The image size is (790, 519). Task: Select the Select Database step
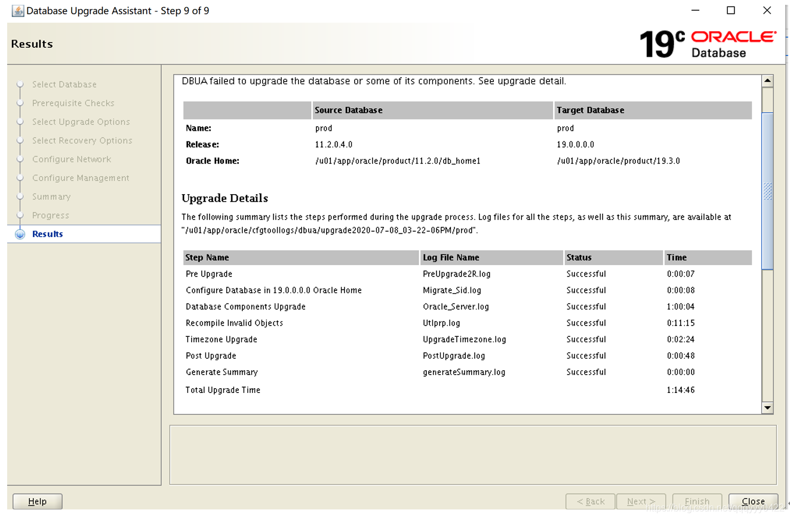(x=64, y=84)
